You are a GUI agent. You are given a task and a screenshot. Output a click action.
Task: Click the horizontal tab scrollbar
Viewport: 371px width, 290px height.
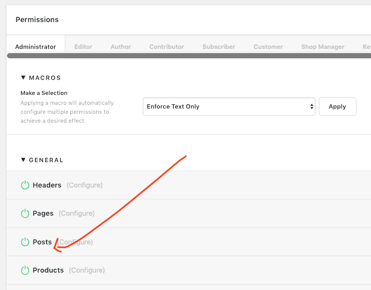188,55
